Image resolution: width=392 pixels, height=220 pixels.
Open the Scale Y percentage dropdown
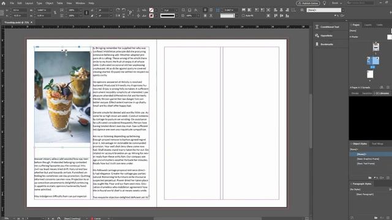coord(81,15)
